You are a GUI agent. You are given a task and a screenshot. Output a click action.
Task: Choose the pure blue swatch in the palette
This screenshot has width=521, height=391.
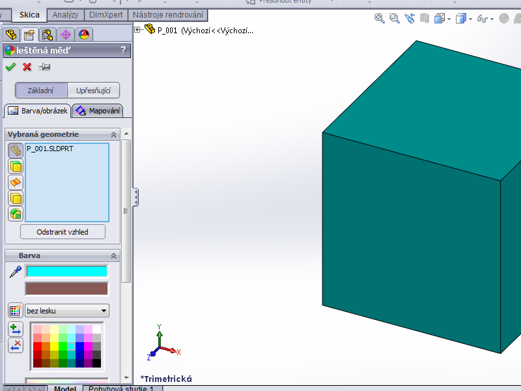79,347
